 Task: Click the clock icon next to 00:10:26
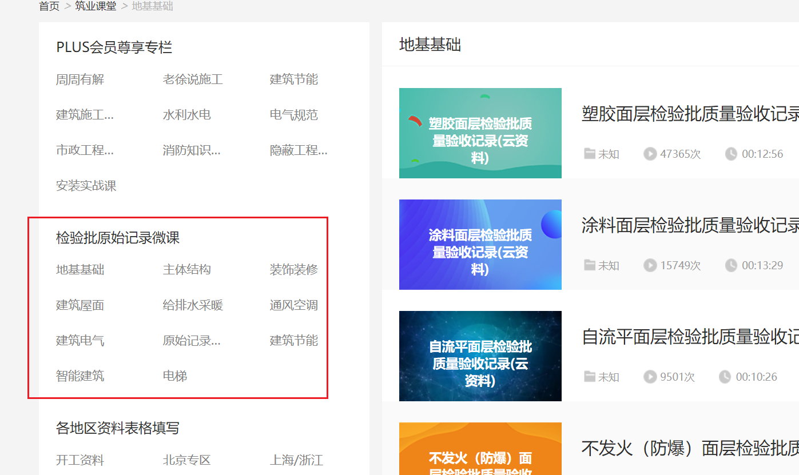(x=725, y=377)
